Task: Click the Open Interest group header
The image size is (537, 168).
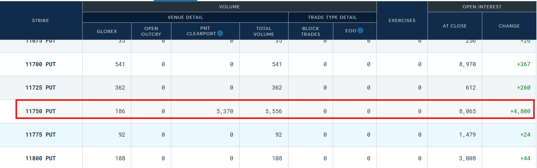Action: coord(482,7)
